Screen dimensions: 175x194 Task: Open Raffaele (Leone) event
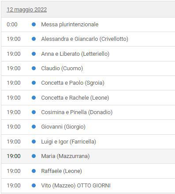pos(62,171)
